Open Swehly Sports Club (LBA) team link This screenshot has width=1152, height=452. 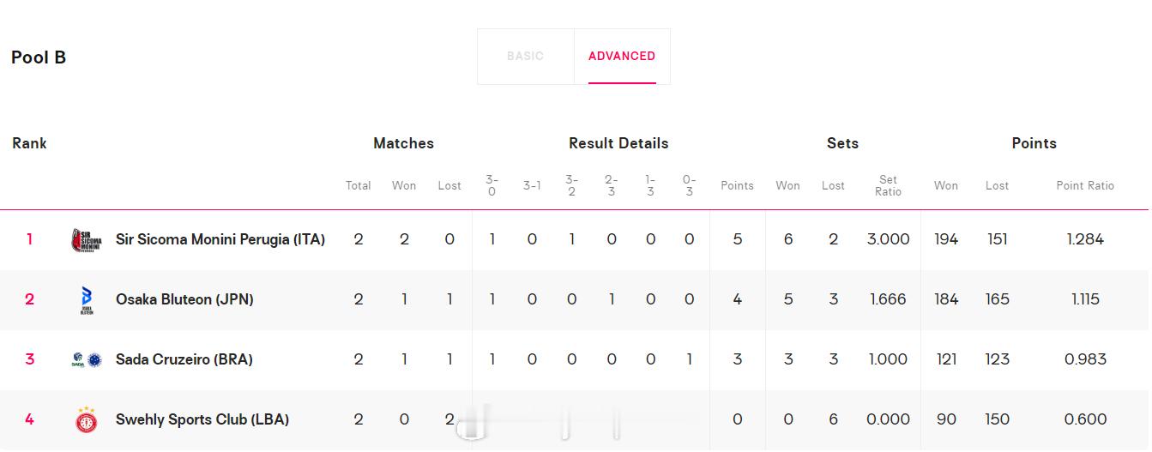coord(202,419)
